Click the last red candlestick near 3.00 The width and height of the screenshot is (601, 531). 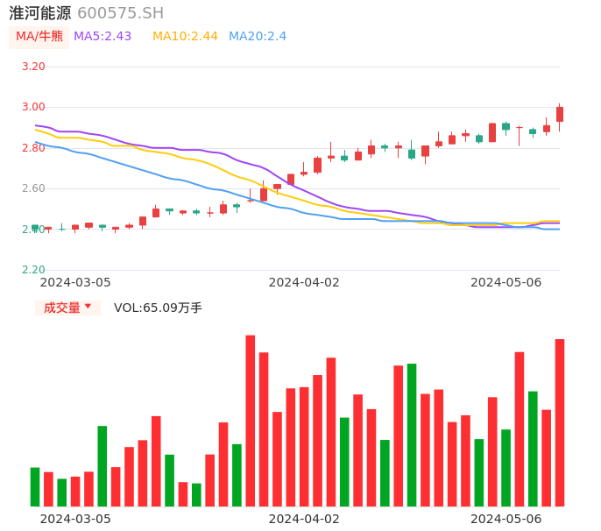pos(560,115)
